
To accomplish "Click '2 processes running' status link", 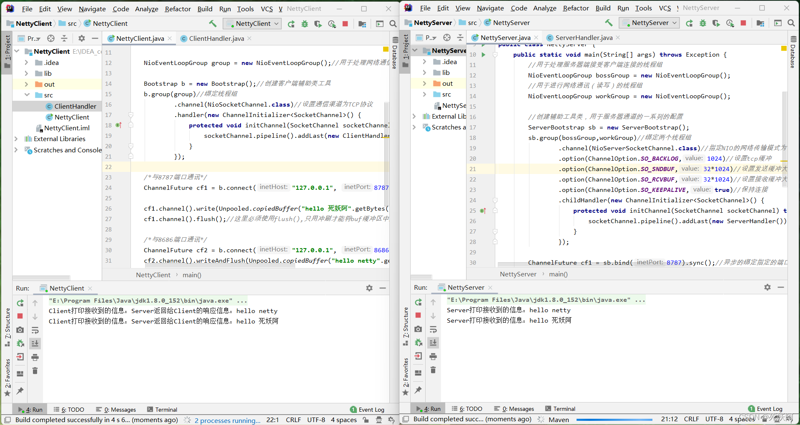I will pyautogui.click(x=227, y=420).
